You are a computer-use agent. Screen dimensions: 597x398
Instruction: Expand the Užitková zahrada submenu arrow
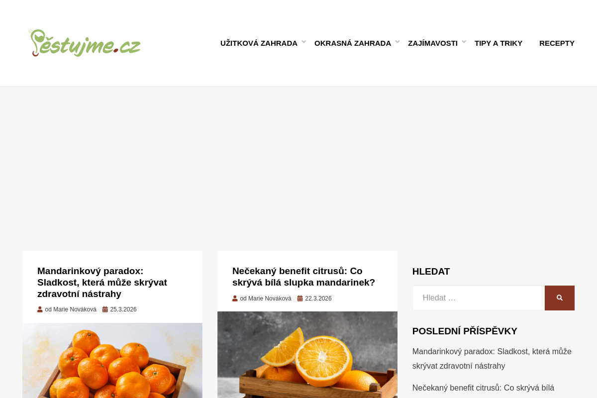click(x=303, y=42)
